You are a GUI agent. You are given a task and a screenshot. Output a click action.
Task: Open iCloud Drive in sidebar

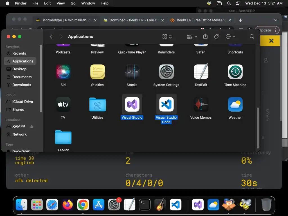(x=20, y=102)
